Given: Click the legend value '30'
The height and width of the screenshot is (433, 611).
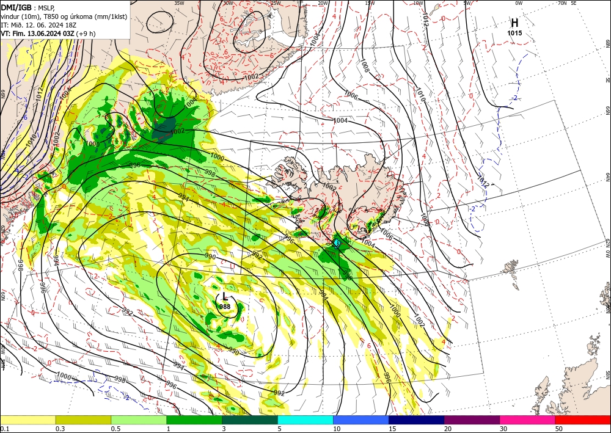Looking at the screenshot, I should tap(504, 429).
